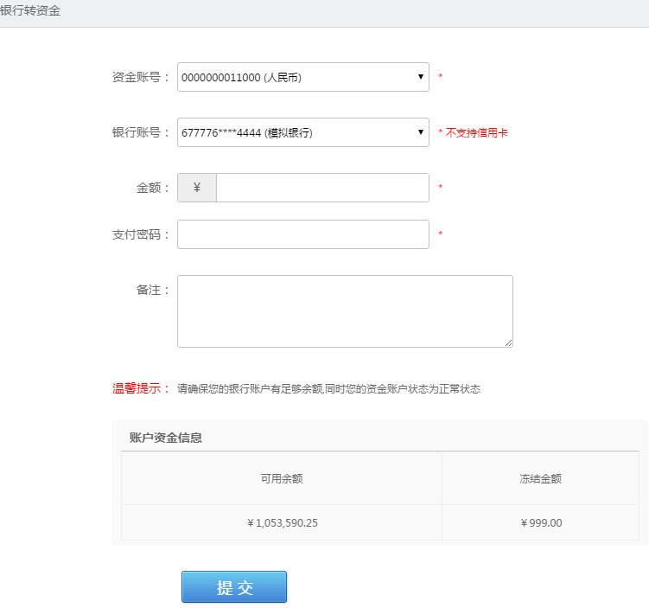Image resolution: width=649 pixels, height=608 pixels.
Task: Click the 冻结金额 column header
Action: [541, 478]
